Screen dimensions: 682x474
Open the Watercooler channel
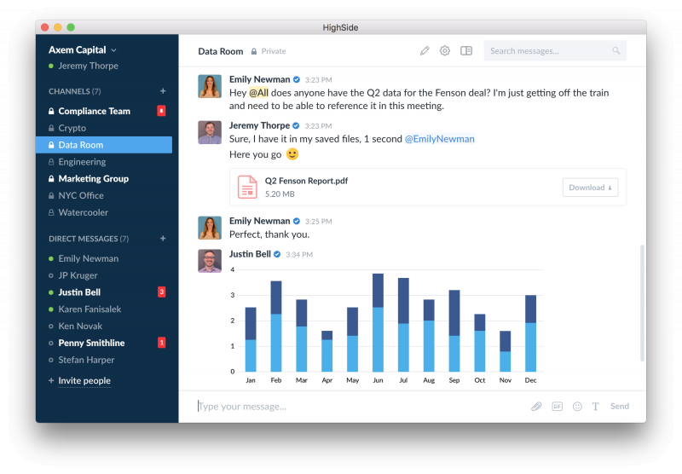pos(103,212)
